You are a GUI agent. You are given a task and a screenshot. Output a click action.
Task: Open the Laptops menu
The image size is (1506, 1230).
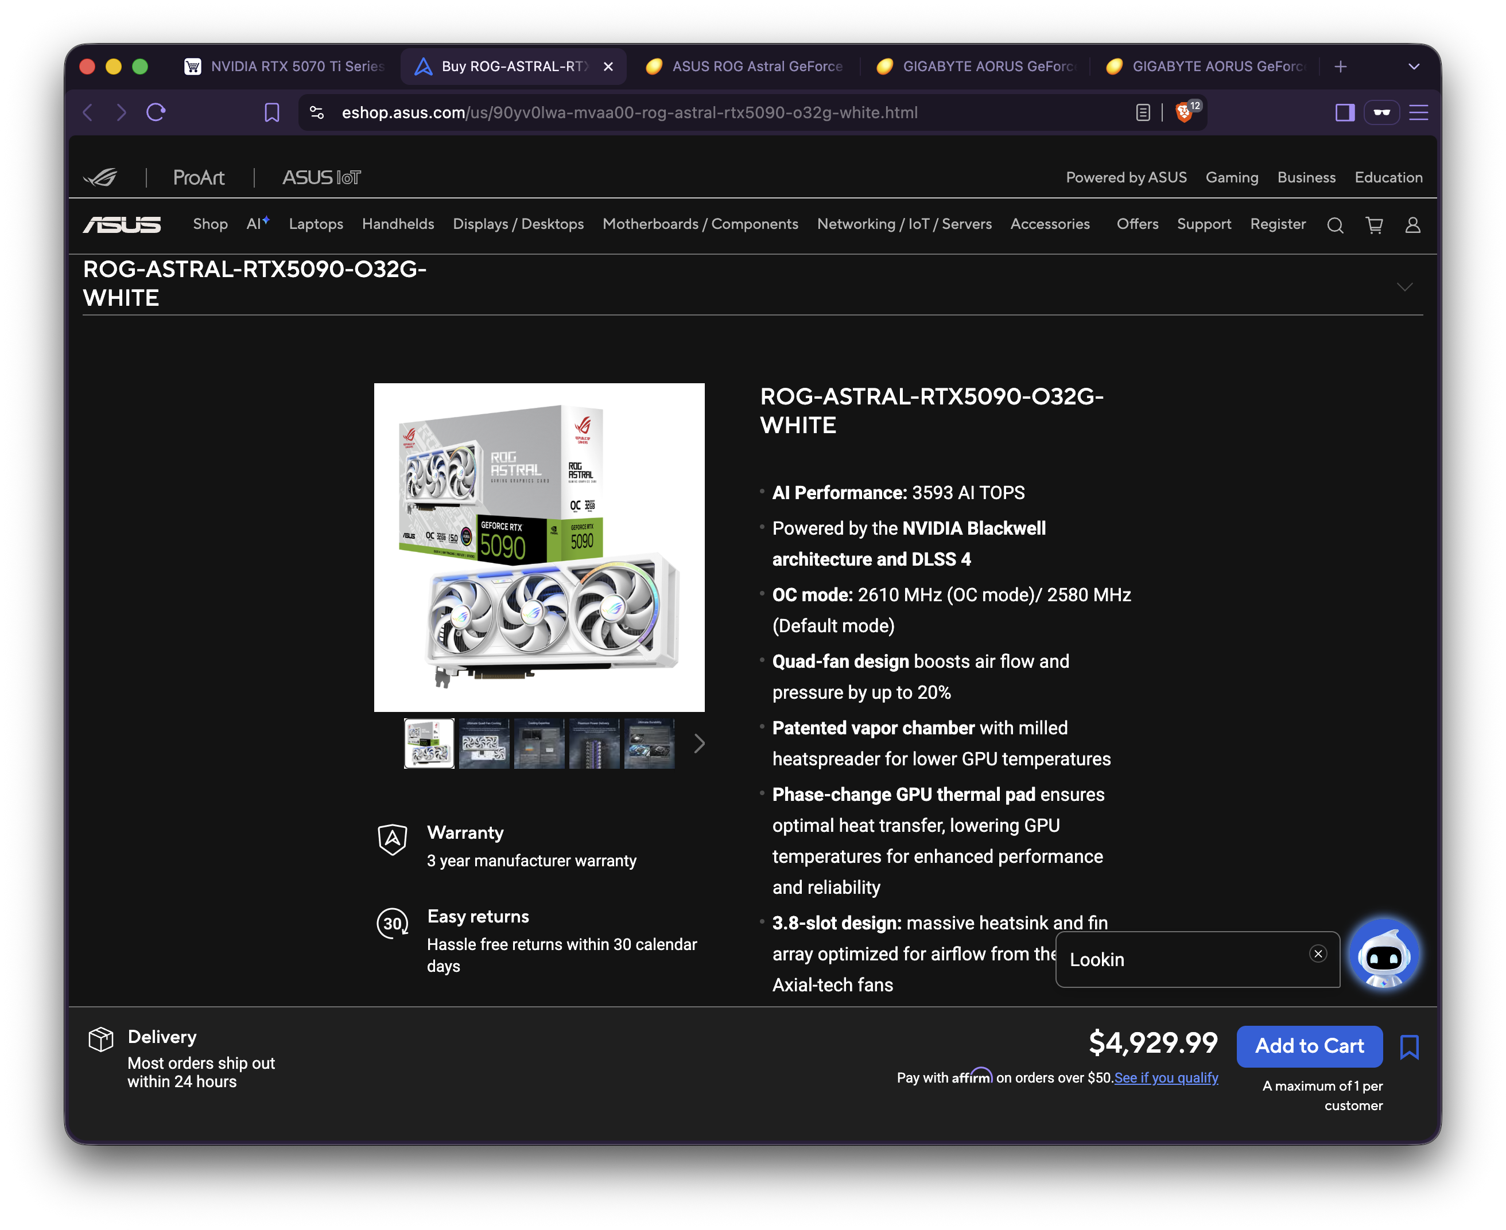point(316,224)
